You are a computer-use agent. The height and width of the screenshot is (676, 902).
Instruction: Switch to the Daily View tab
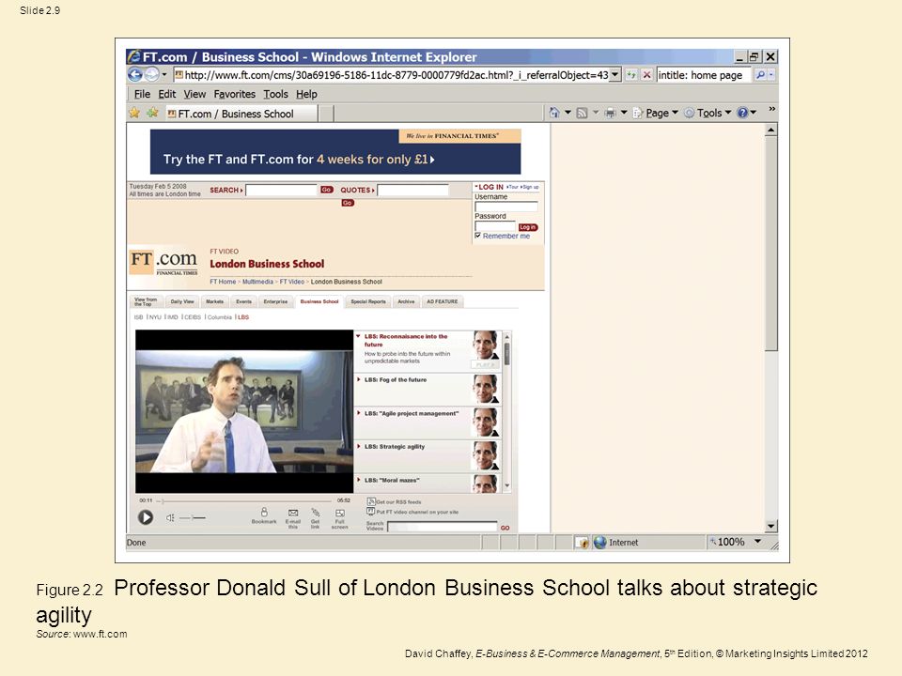(182, 301)
